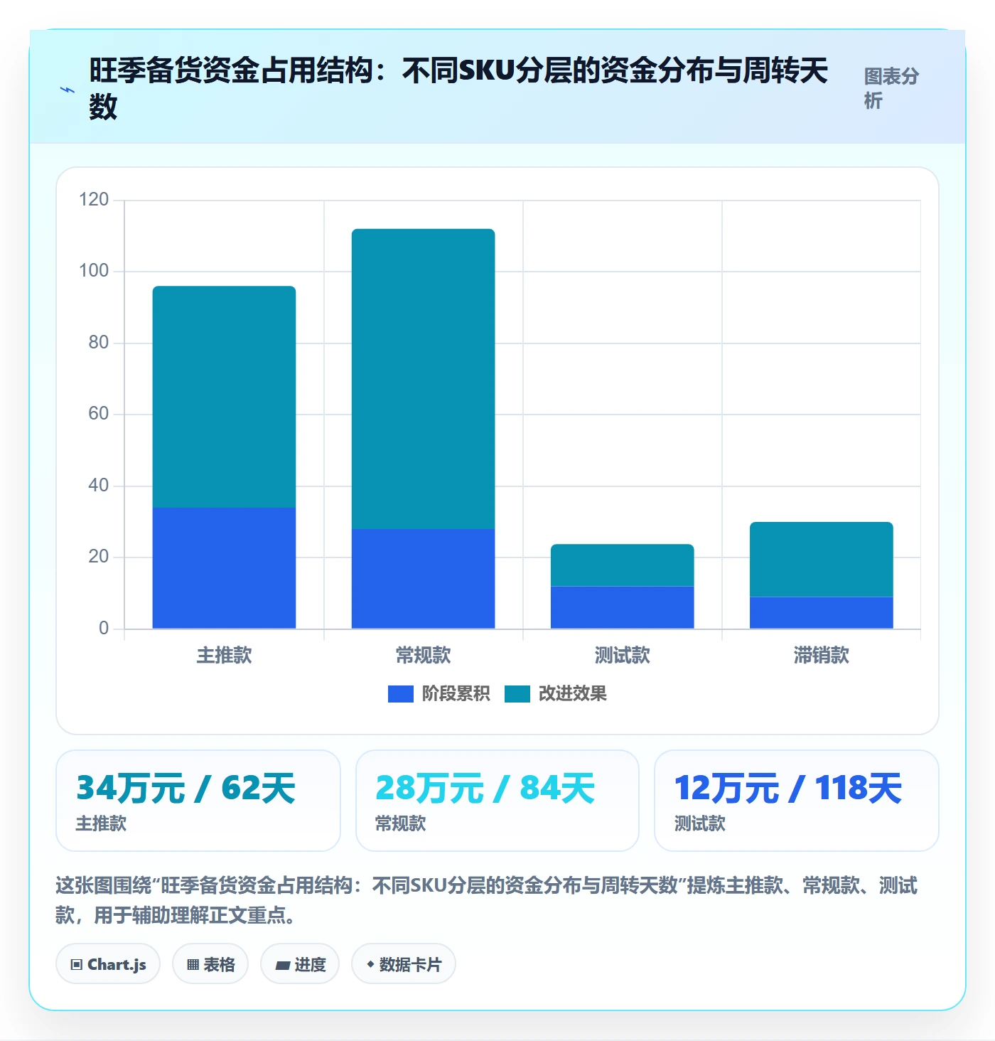
Task: Click the lightning bolt icon beside the title
Action: point(68,90)
